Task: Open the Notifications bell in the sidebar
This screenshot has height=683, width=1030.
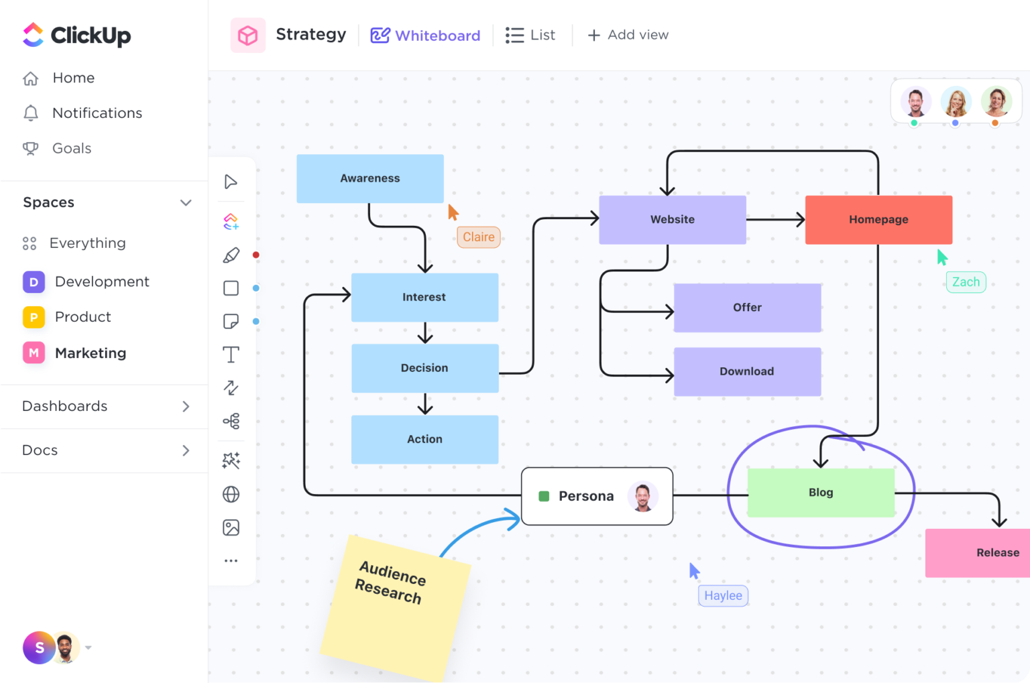Action: coord(97,113)
